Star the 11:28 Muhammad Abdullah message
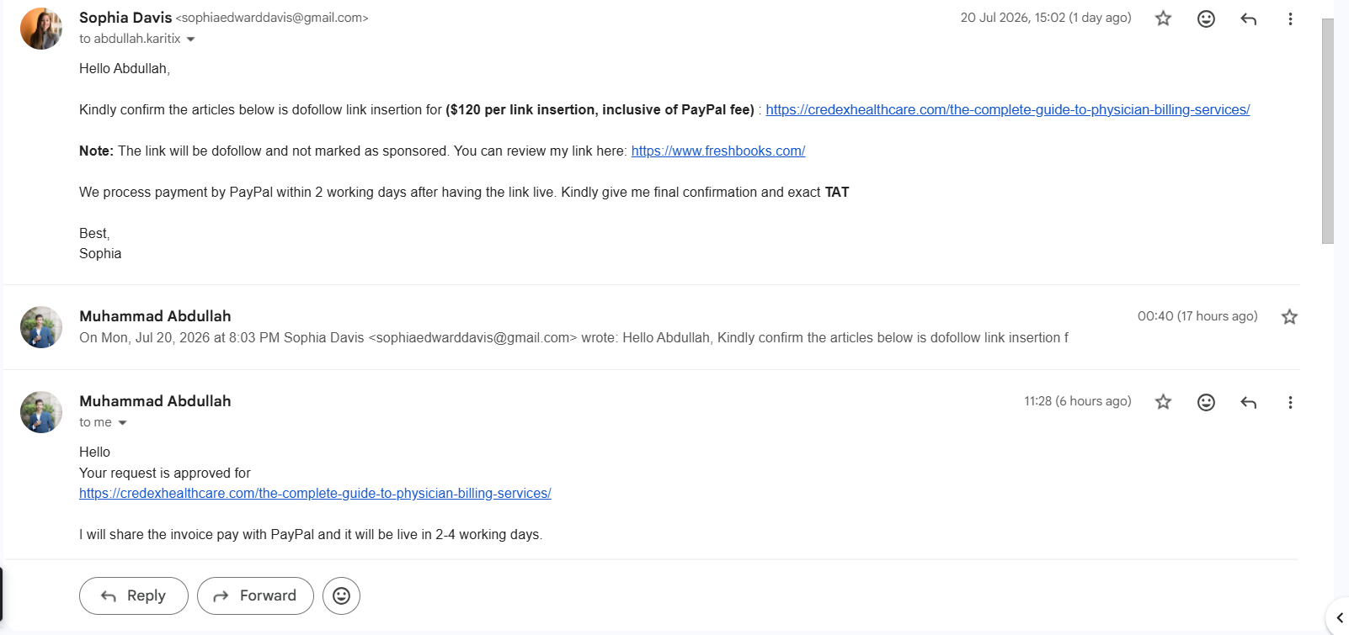 click(x=1163, y=402)
